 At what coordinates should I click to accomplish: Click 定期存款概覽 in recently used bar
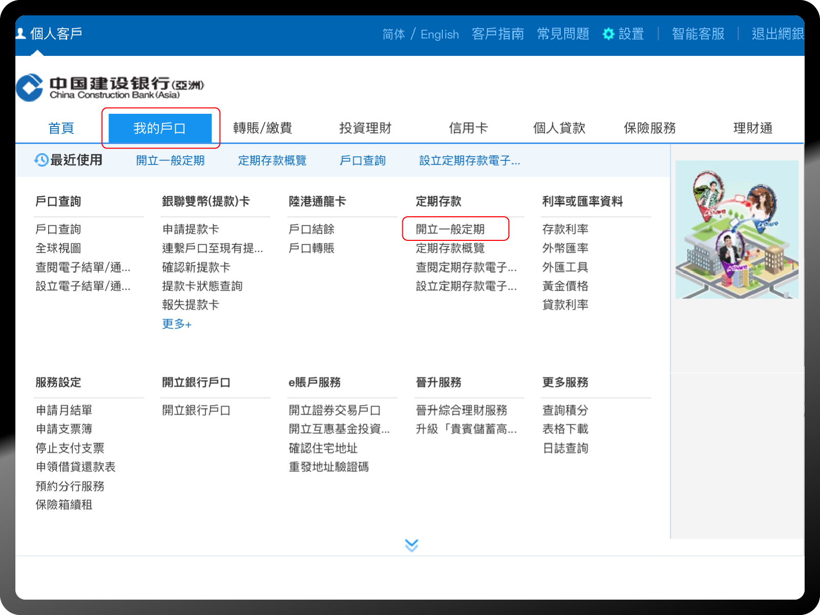point(272,160)
